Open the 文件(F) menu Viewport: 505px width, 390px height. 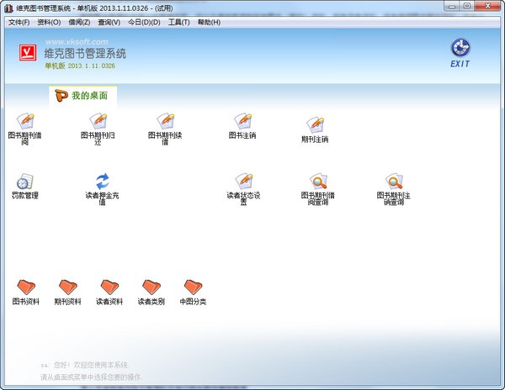pyautogui.click(x=19, y=22)
